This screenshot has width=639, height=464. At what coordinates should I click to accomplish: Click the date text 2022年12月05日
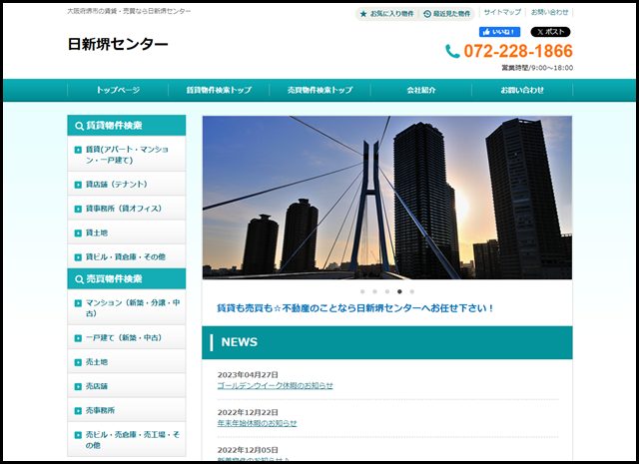(248, 450)
